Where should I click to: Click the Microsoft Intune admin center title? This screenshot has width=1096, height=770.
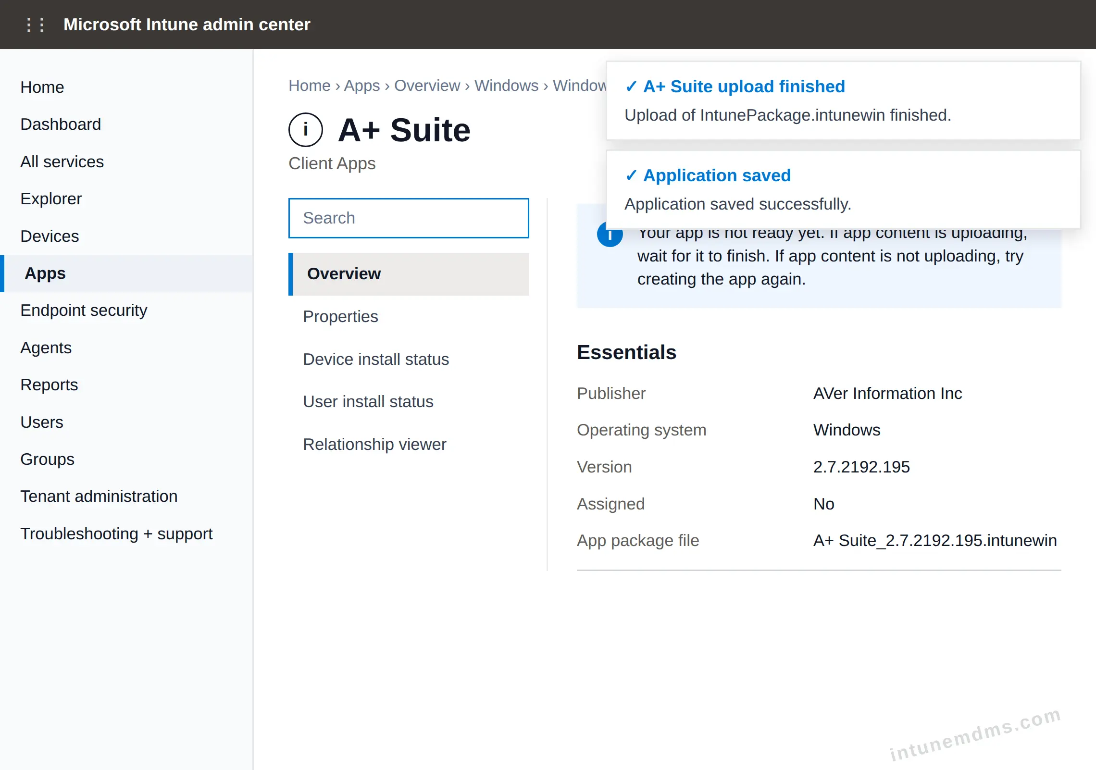click(187, 25)
